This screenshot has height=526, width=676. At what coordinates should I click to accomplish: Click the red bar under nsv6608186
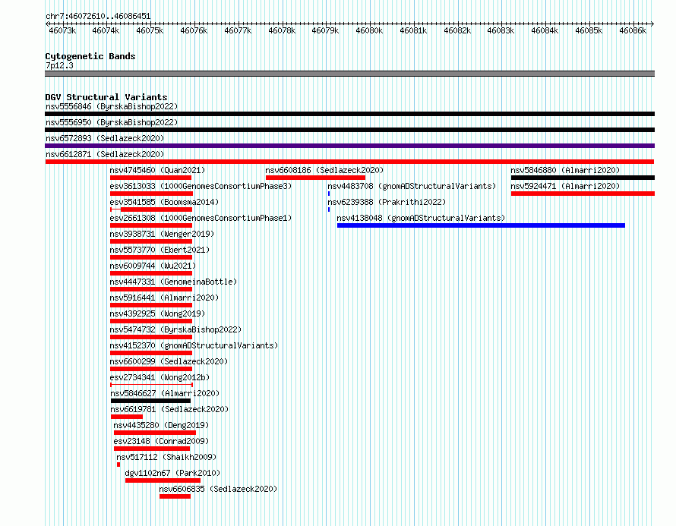coord(315,178)
